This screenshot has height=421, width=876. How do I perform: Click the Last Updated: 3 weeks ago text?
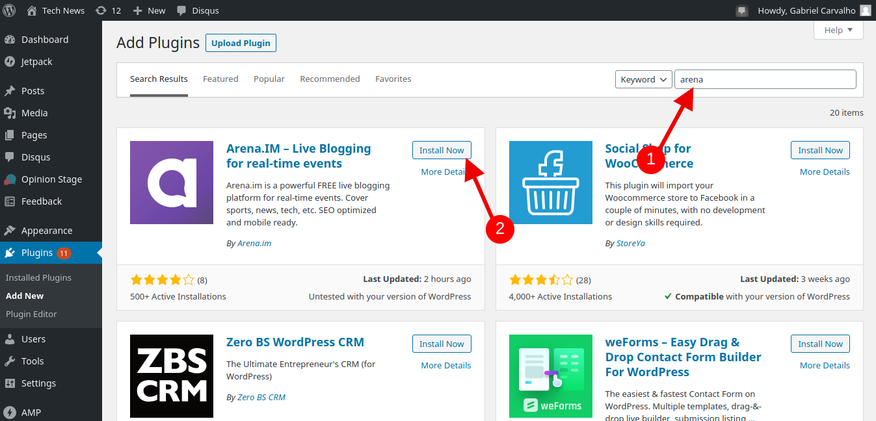pyautogui.click(x=795, y=279)
